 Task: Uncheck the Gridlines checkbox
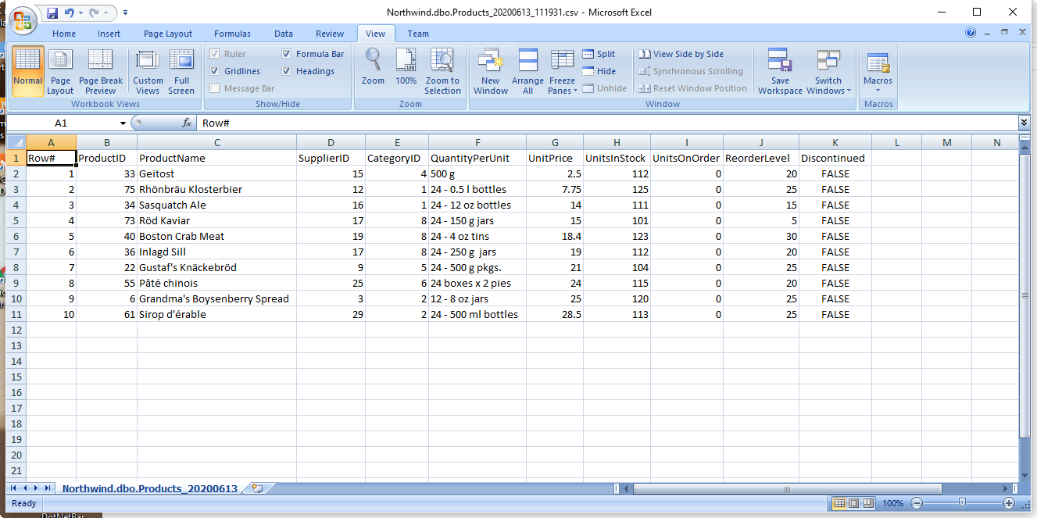(x=215, y=71)
